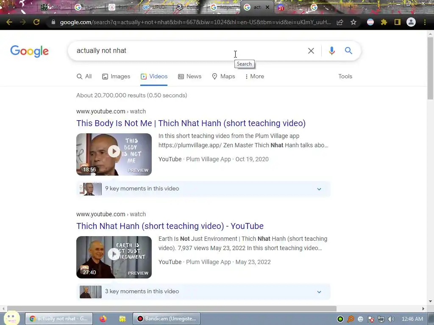Viewport: 434px width, 325px height.
Task: Click the vertical scrollbar thumb
Action: click(x=430, y=68)
